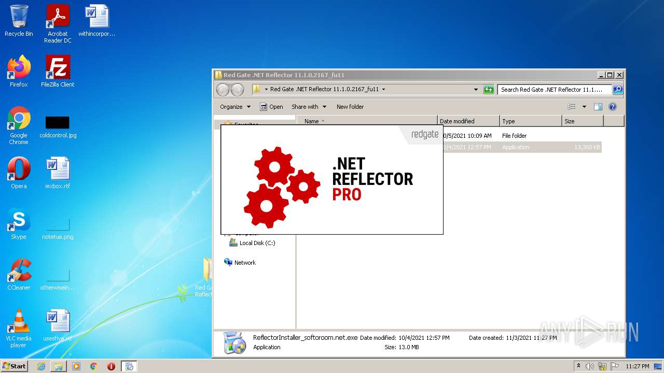Sort by the Size column header
Screen dimensions: 664x373
point(583,121)
